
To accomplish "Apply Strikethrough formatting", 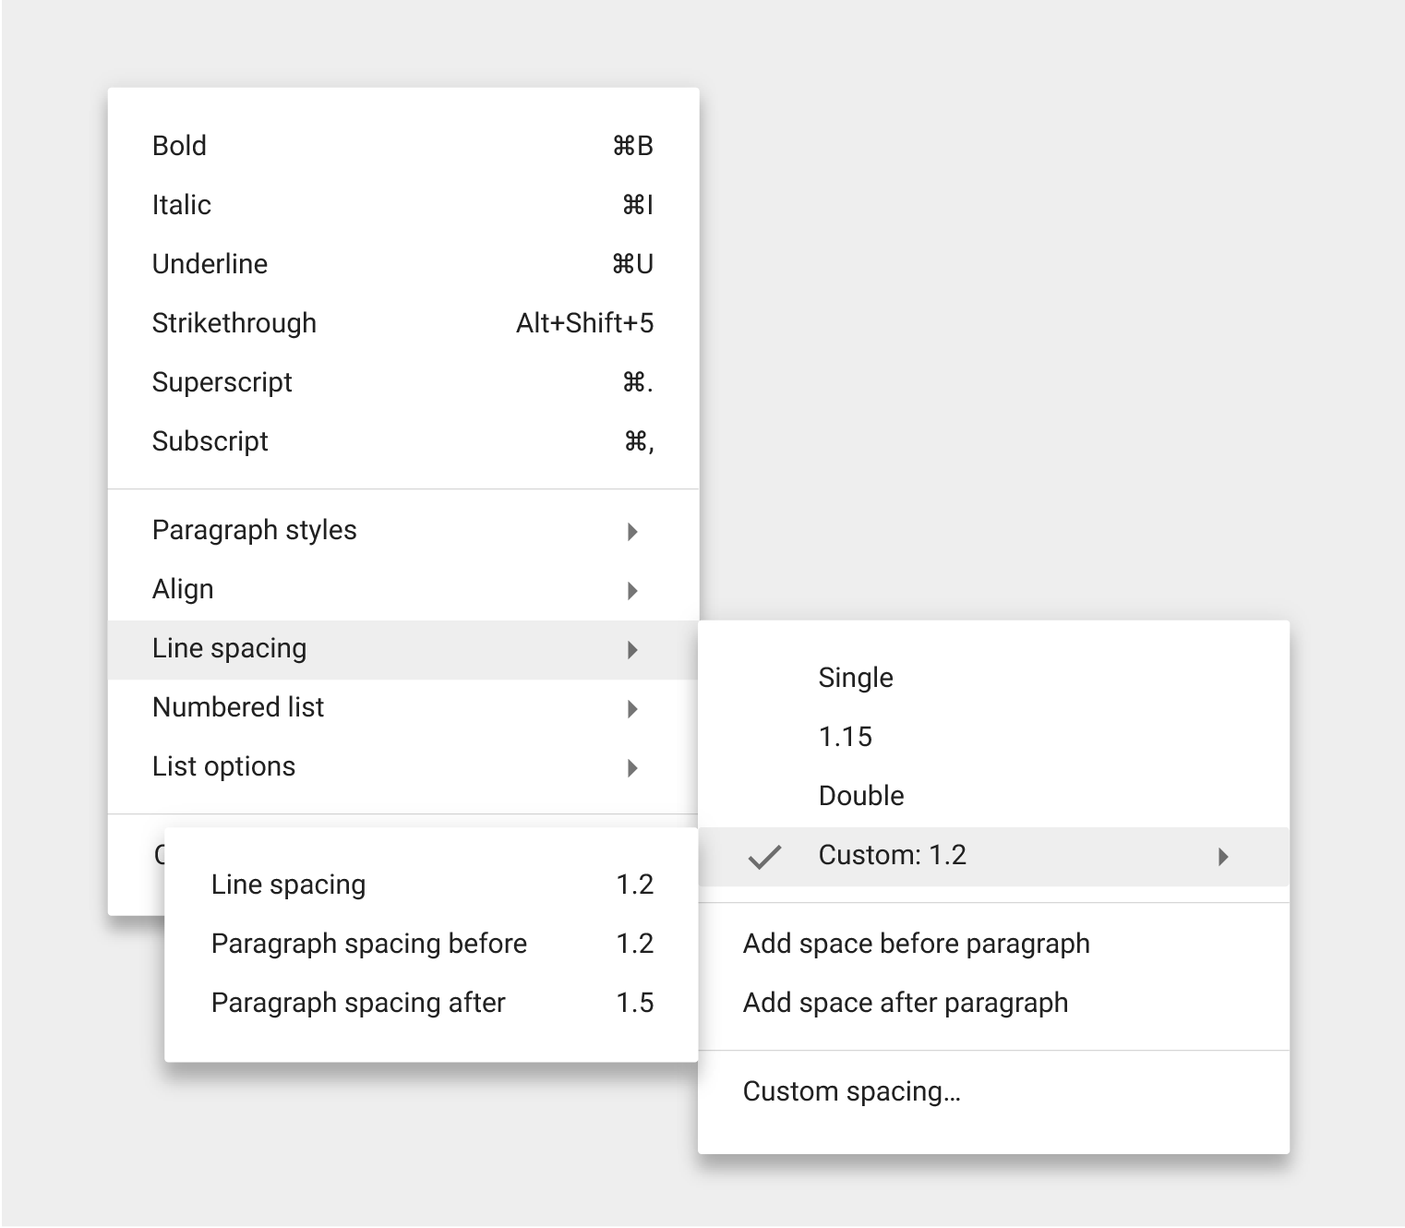I will pos(234,323).
